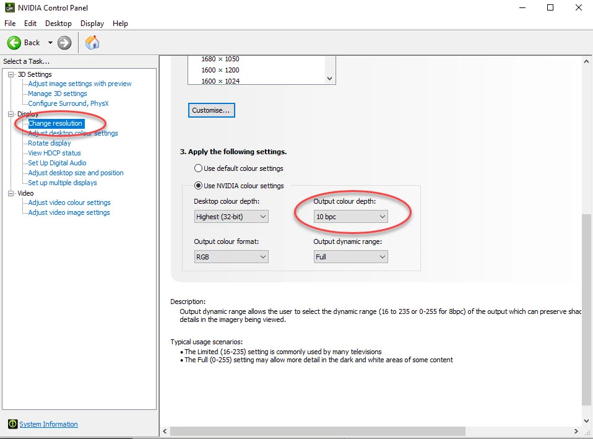Collapse the Video tree node
This screenshot has height=439, width=593.
[11, 193]
